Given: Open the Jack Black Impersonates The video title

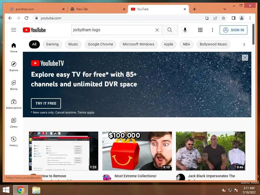Looking at the screenshot, I should (212, 176).
